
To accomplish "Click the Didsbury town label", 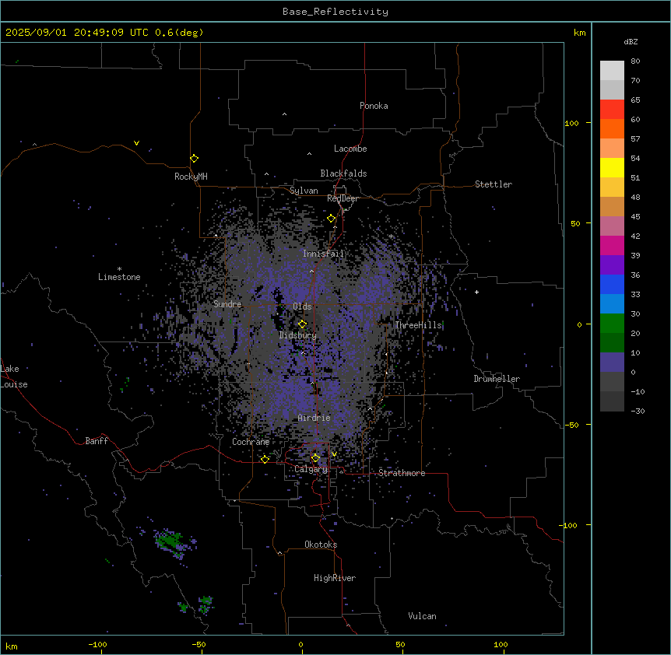I will point(298,335).
